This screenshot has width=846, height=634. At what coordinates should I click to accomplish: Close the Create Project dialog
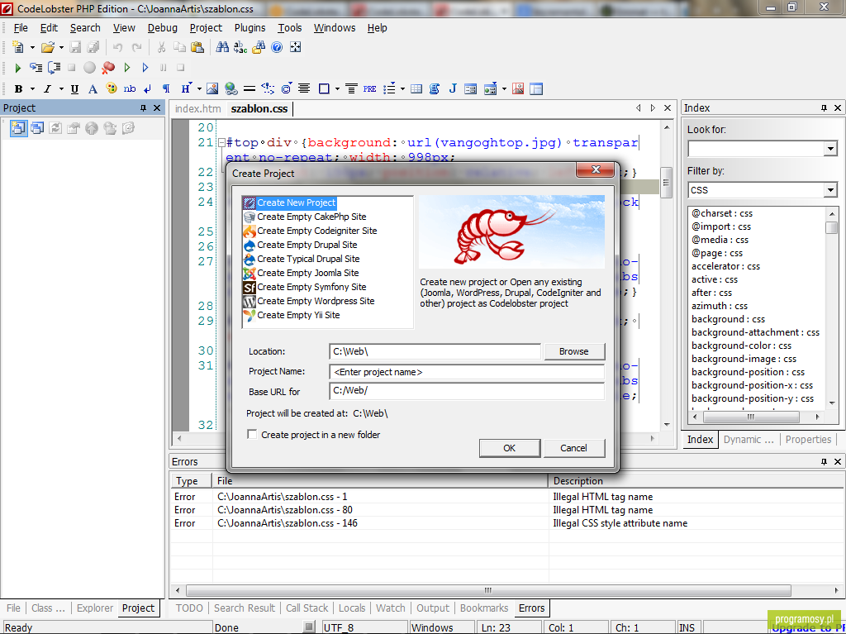tap(596, 169)
